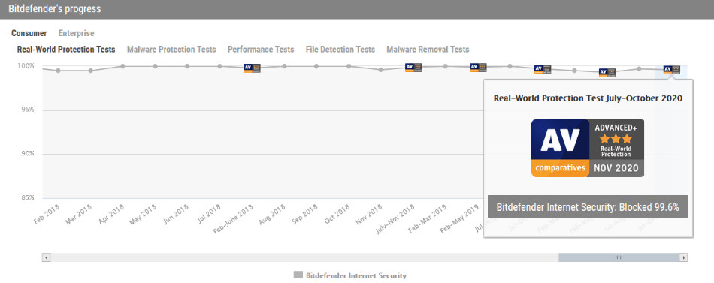Viewport: 714px width, 283px height.
Task: Open the Malware Removal Tests tab
Action: [x=428, y=49]
